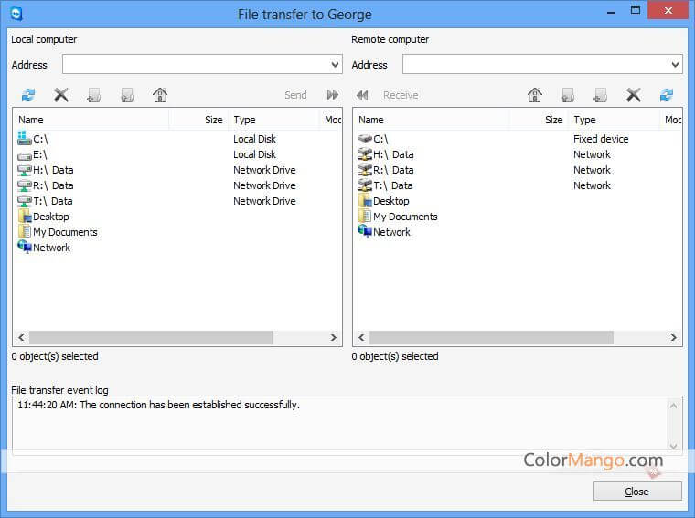Select local Desktop folder
Image resolution: width=695 pixels, height=518 pixels.
[50, 217]
